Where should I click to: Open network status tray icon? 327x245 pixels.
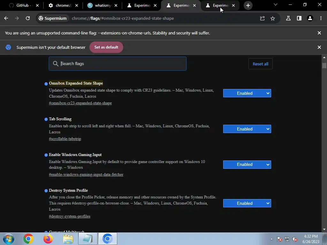[x=287, y=239]
